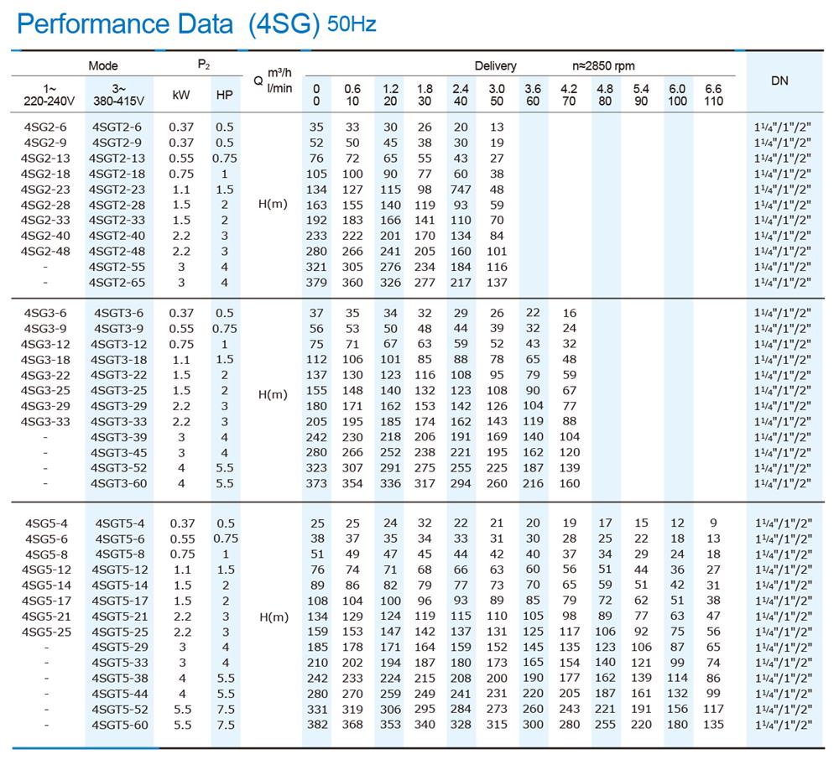Click the 379 head value for 4SGT2-65
839x765 pixels.
click(315, 283)
